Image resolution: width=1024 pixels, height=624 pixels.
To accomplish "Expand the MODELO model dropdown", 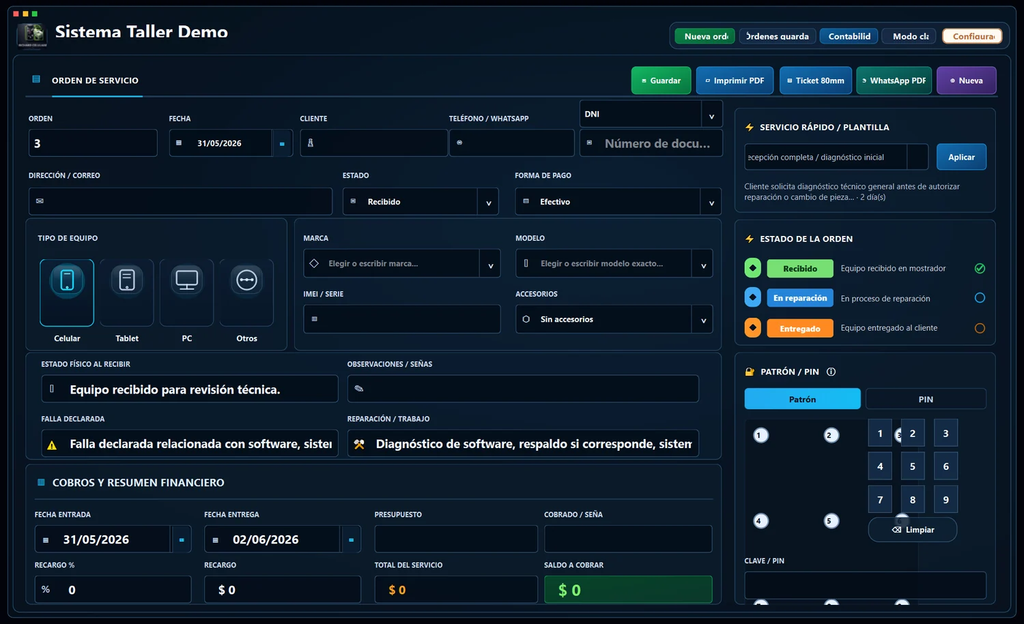I will (x=703, y=264).
